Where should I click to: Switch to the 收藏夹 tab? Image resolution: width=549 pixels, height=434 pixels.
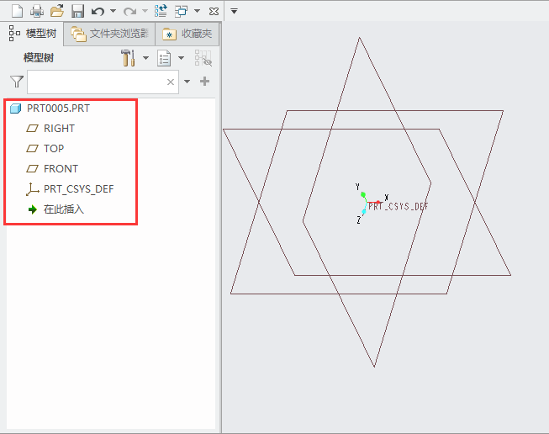tap(187, 34)
